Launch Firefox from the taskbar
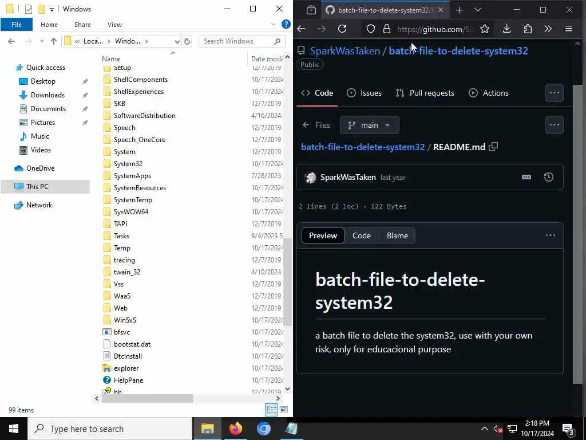The image size is (586, 440). (x=235, y=429)
